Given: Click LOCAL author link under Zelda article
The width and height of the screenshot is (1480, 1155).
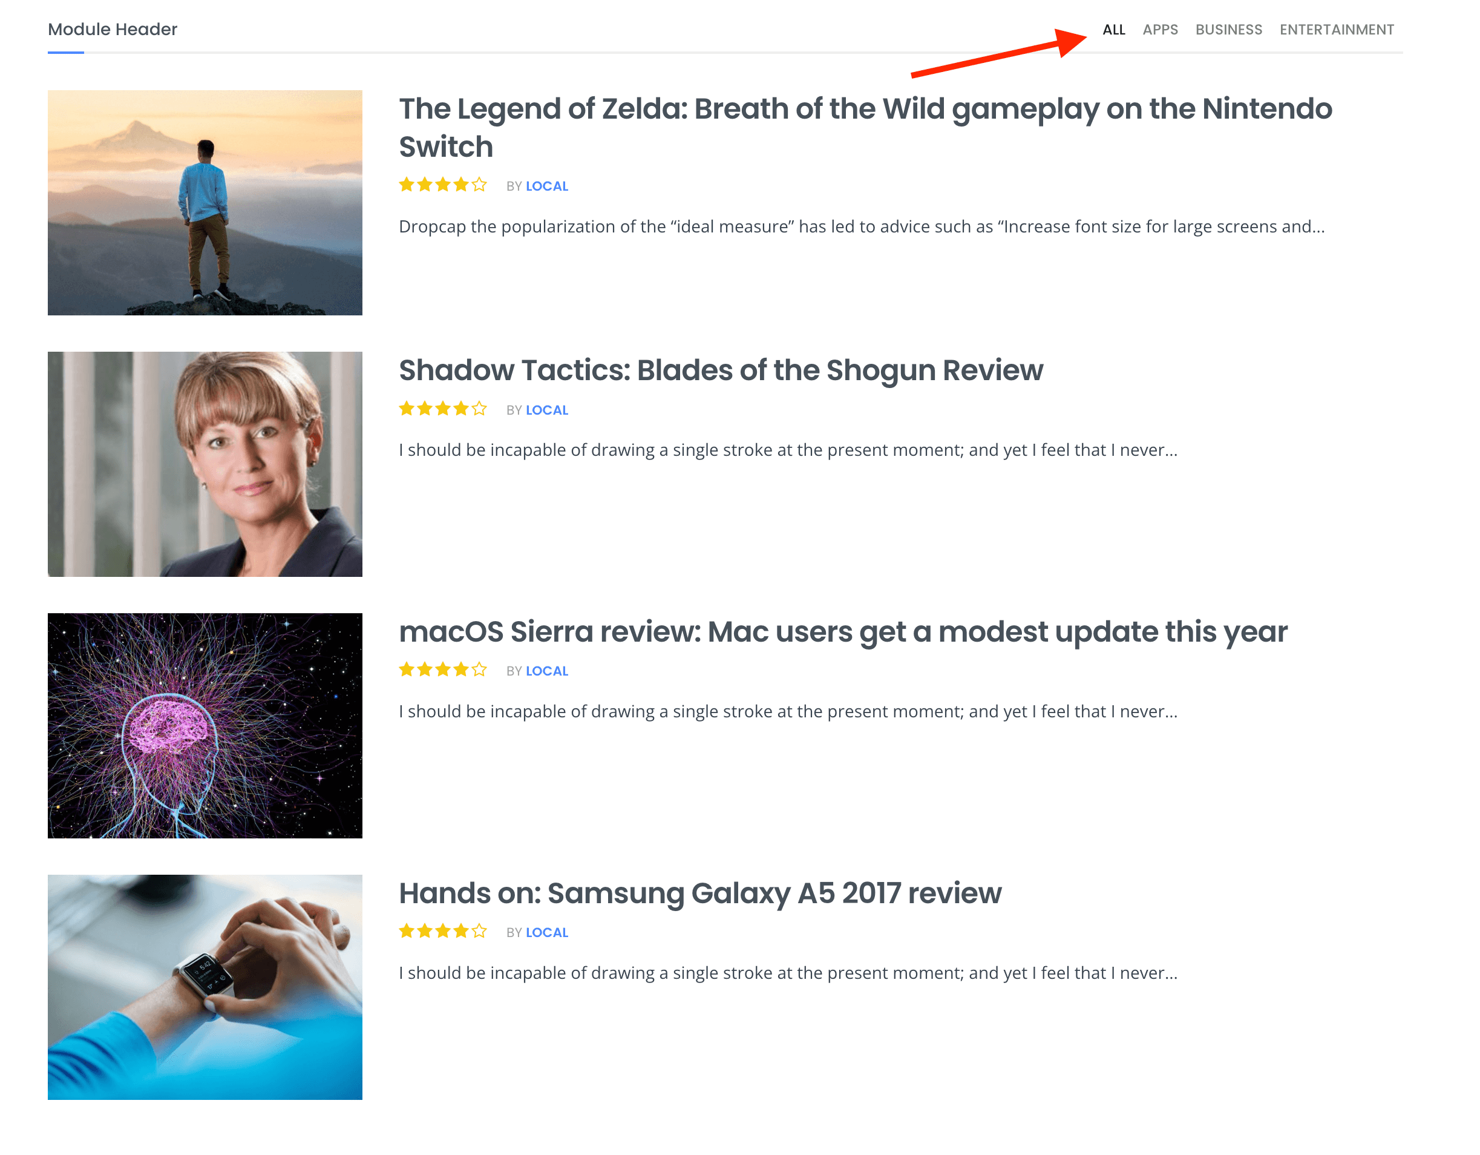Looking at the screenshot, I should coord(547,186).
